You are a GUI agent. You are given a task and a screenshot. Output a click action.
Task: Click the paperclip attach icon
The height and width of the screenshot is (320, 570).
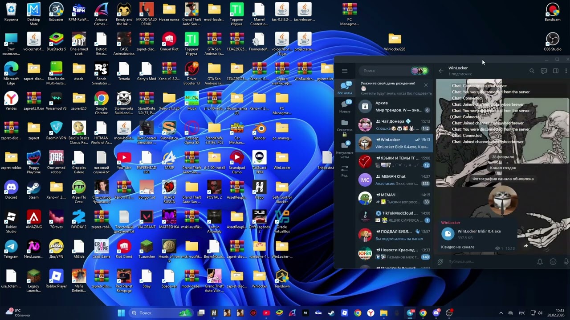[x=440, y=262]
